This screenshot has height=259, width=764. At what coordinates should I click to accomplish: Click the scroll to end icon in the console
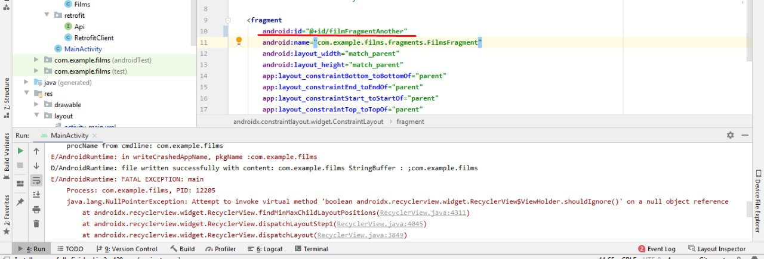[36, 194]
